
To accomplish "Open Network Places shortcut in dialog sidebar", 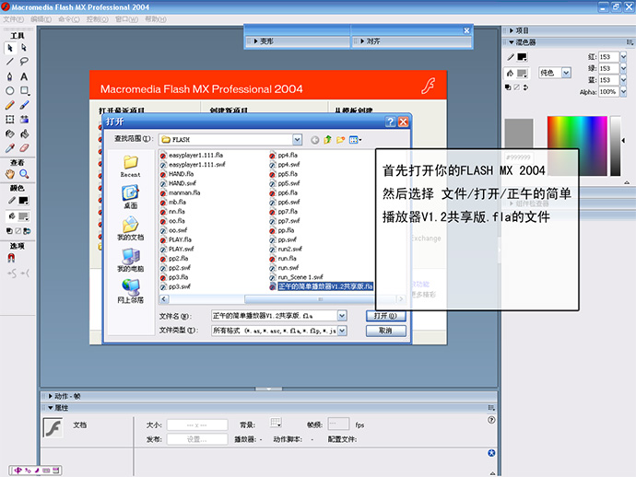I will click(131, 291).
